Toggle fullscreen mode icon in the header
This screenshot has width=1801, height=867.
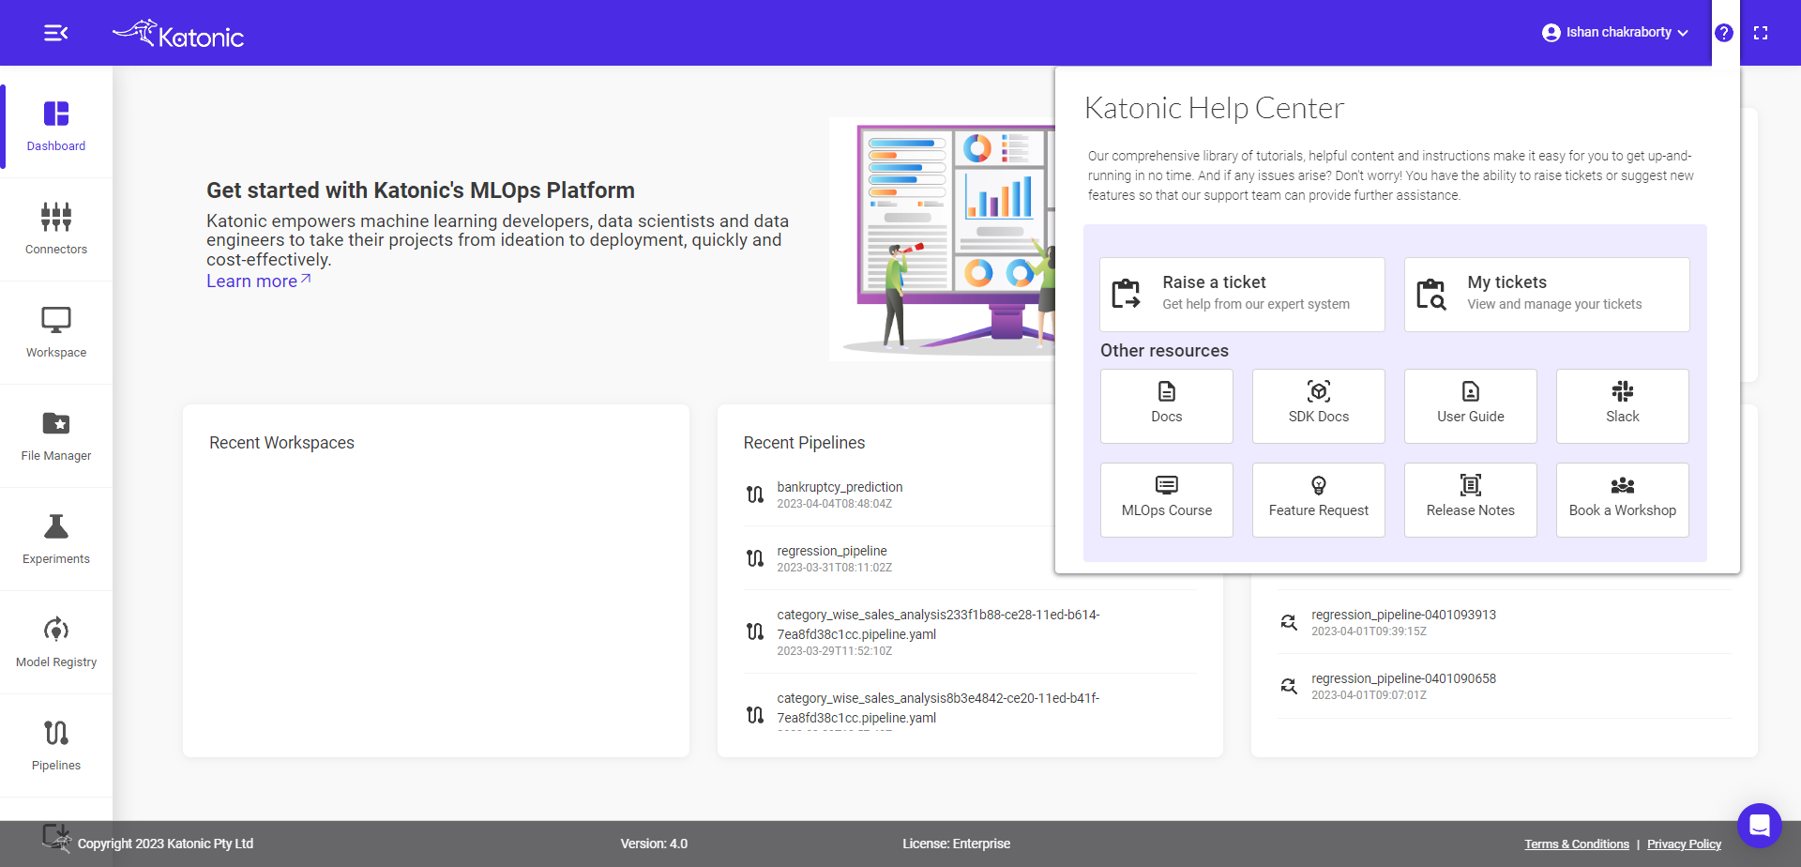(x=1761, y=33)
